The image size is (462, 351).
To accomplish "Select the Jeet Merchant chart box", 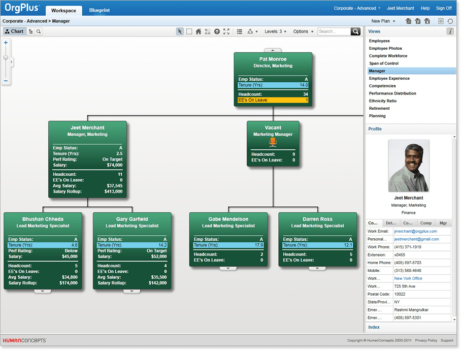I will (x=87, y=159).
